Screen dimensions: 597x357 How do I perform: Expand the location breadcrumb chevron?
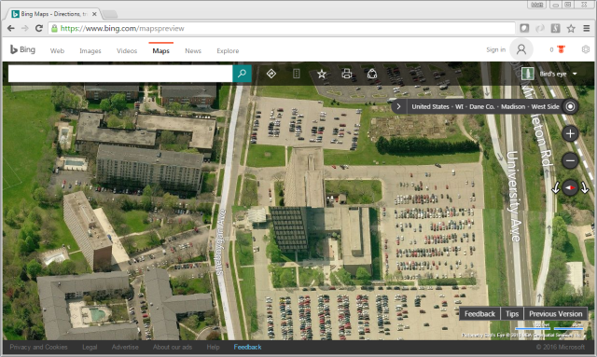coord(398,106)
